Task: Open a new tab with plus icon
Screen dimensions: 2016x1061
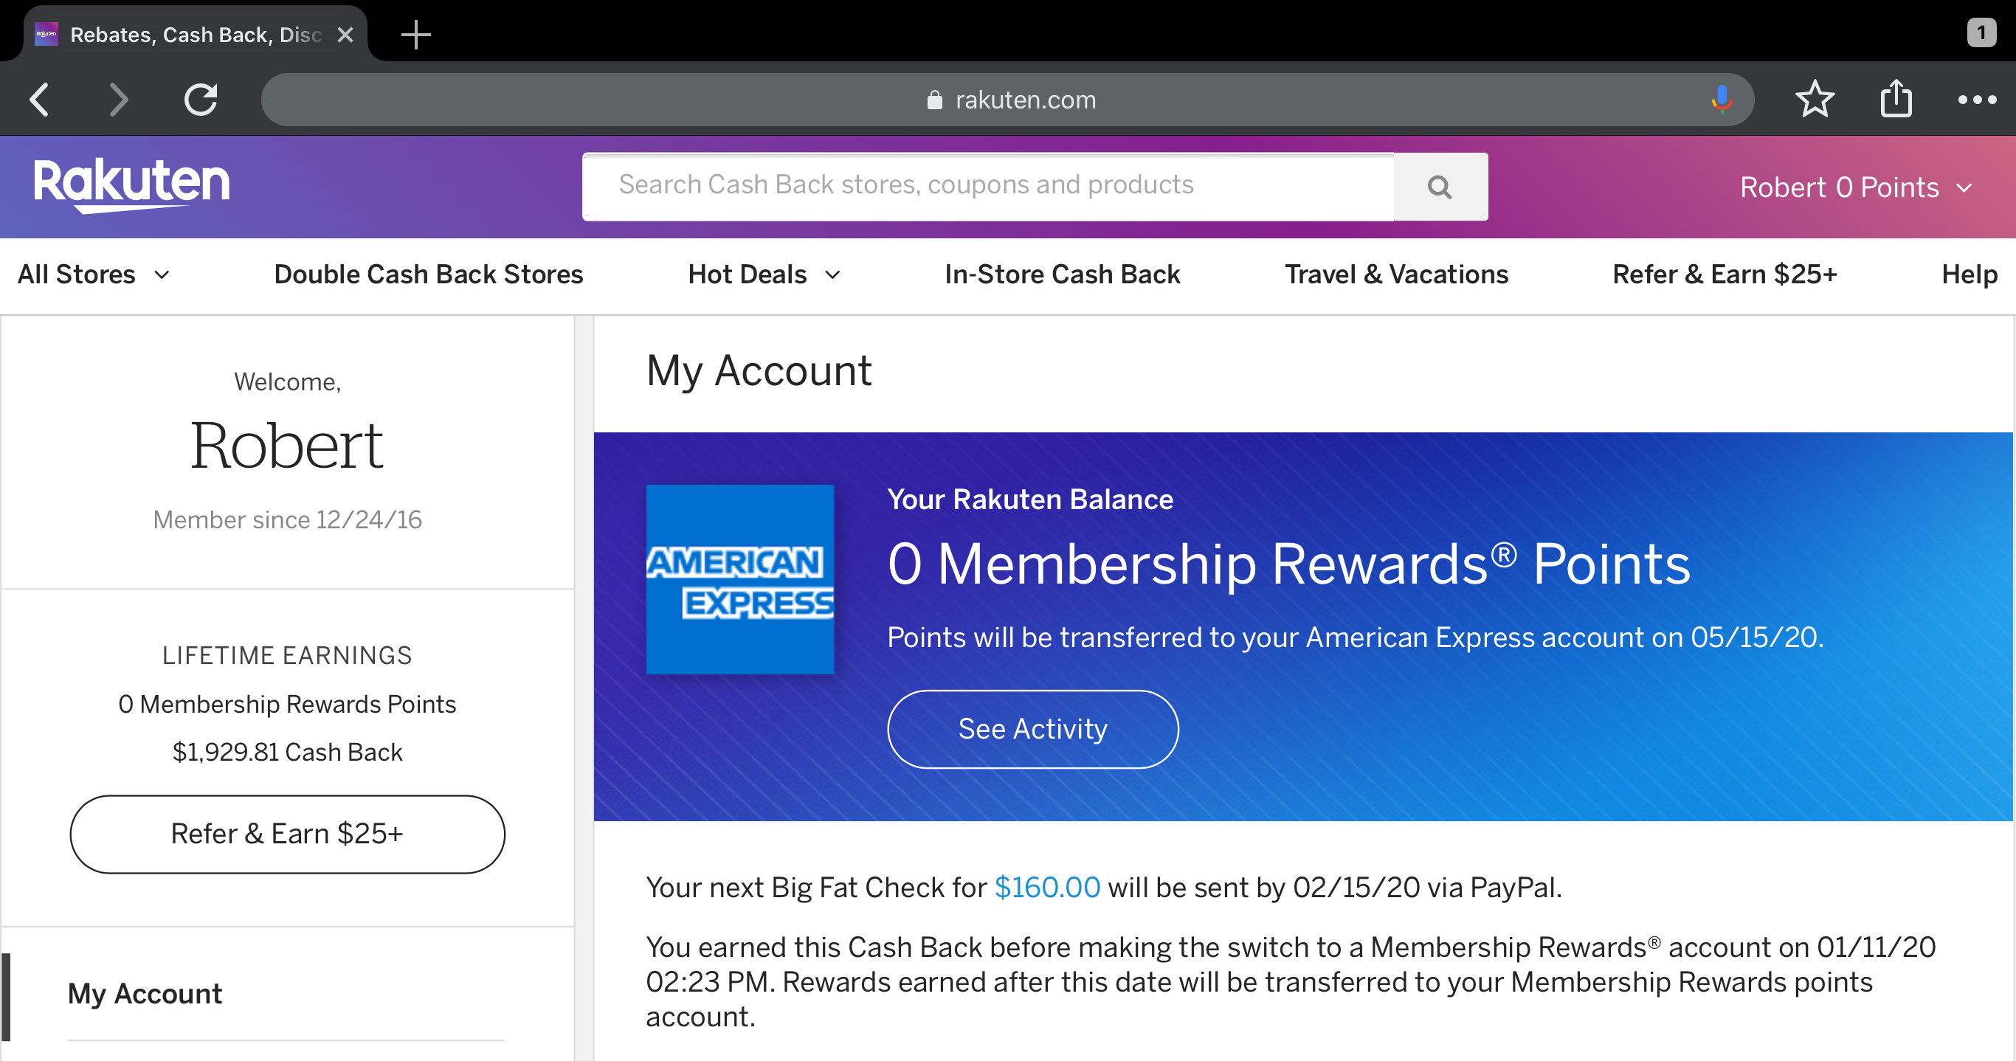Action: 415,35
